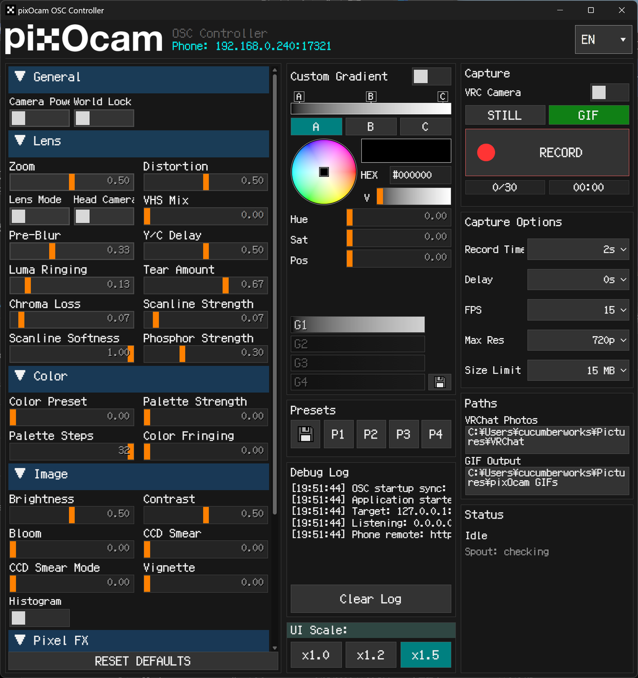Open the Max Res dropdown
Viewport: 638px width, 678px height.
coord(578,340)
